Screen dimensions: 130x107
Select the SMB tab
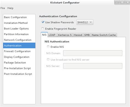[x=87, y=35]
